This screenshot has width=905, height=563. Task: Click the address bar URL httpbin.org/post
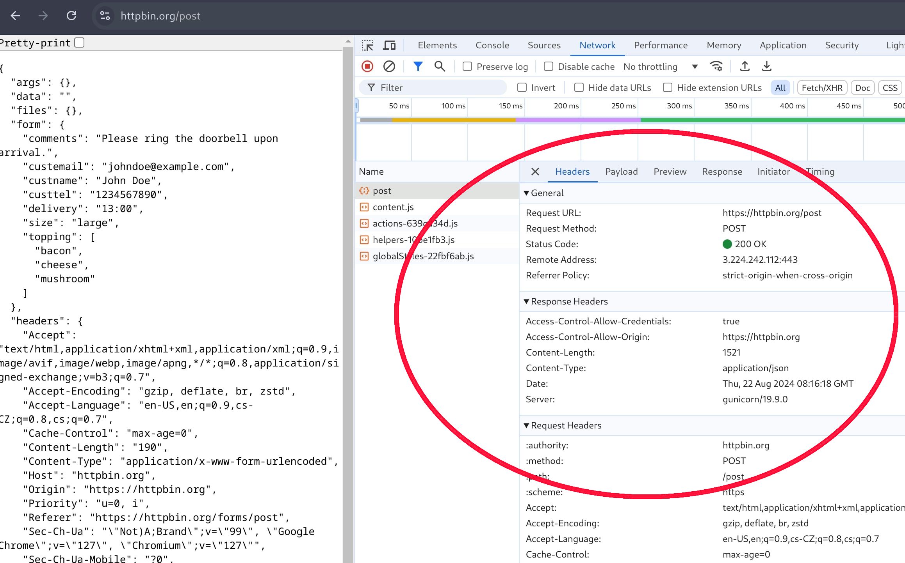tap(160, 16)
